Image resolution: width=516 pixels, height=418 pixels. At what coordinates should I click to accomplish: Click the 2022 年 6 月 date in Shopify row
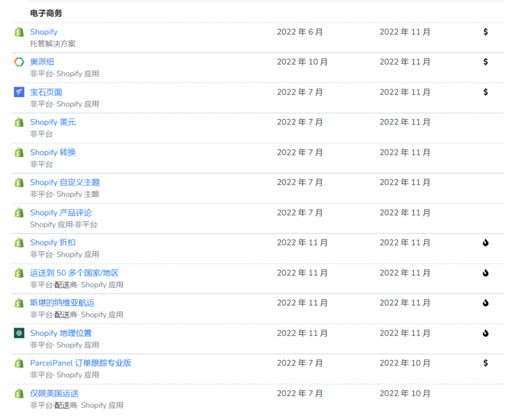(300, 32)
